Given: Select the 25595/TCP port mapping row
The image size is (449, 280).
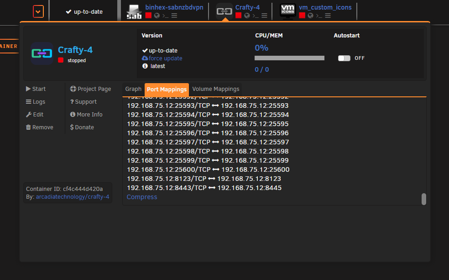Looking at the screenshot, I should pyautogui.click(x=208, y=124).
